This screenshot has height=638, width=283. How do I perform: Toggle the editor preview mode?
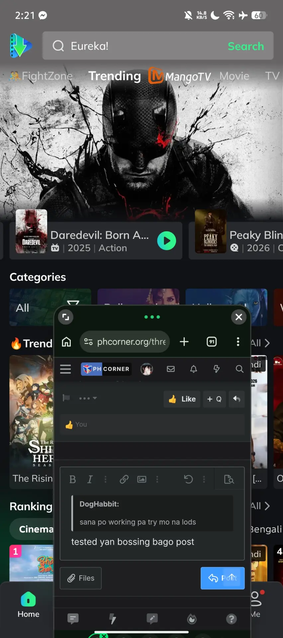[x=229, y=479]
